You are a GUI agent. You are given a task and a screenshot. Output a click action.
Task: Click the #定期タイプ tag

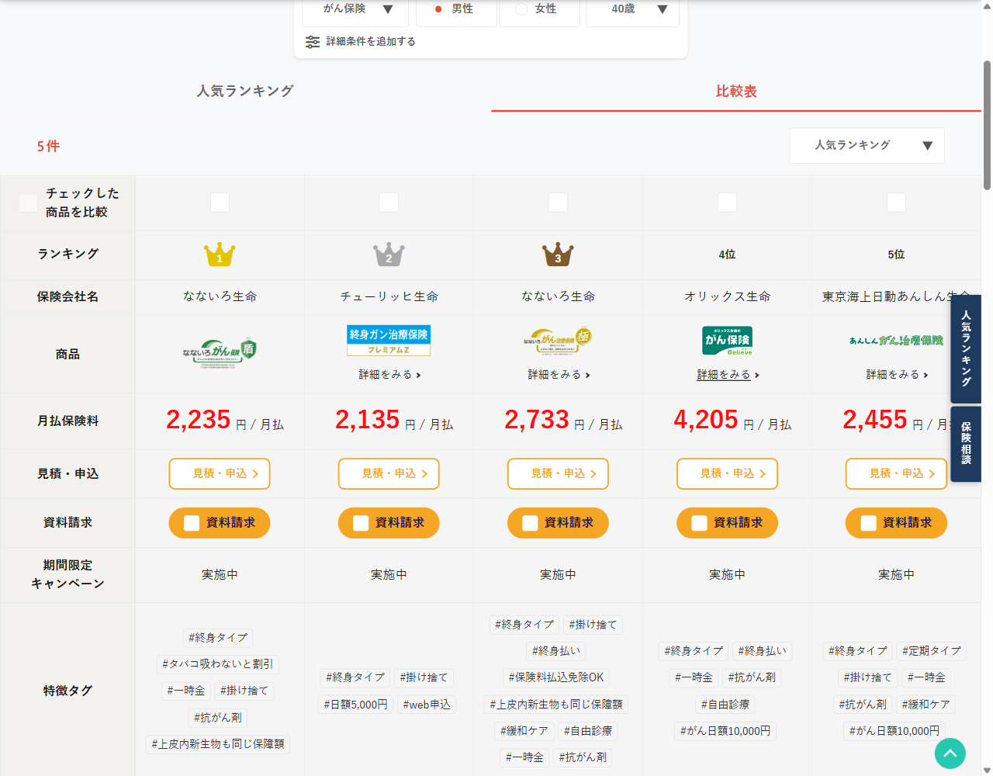pyautogui.click(x=932, y=651)
